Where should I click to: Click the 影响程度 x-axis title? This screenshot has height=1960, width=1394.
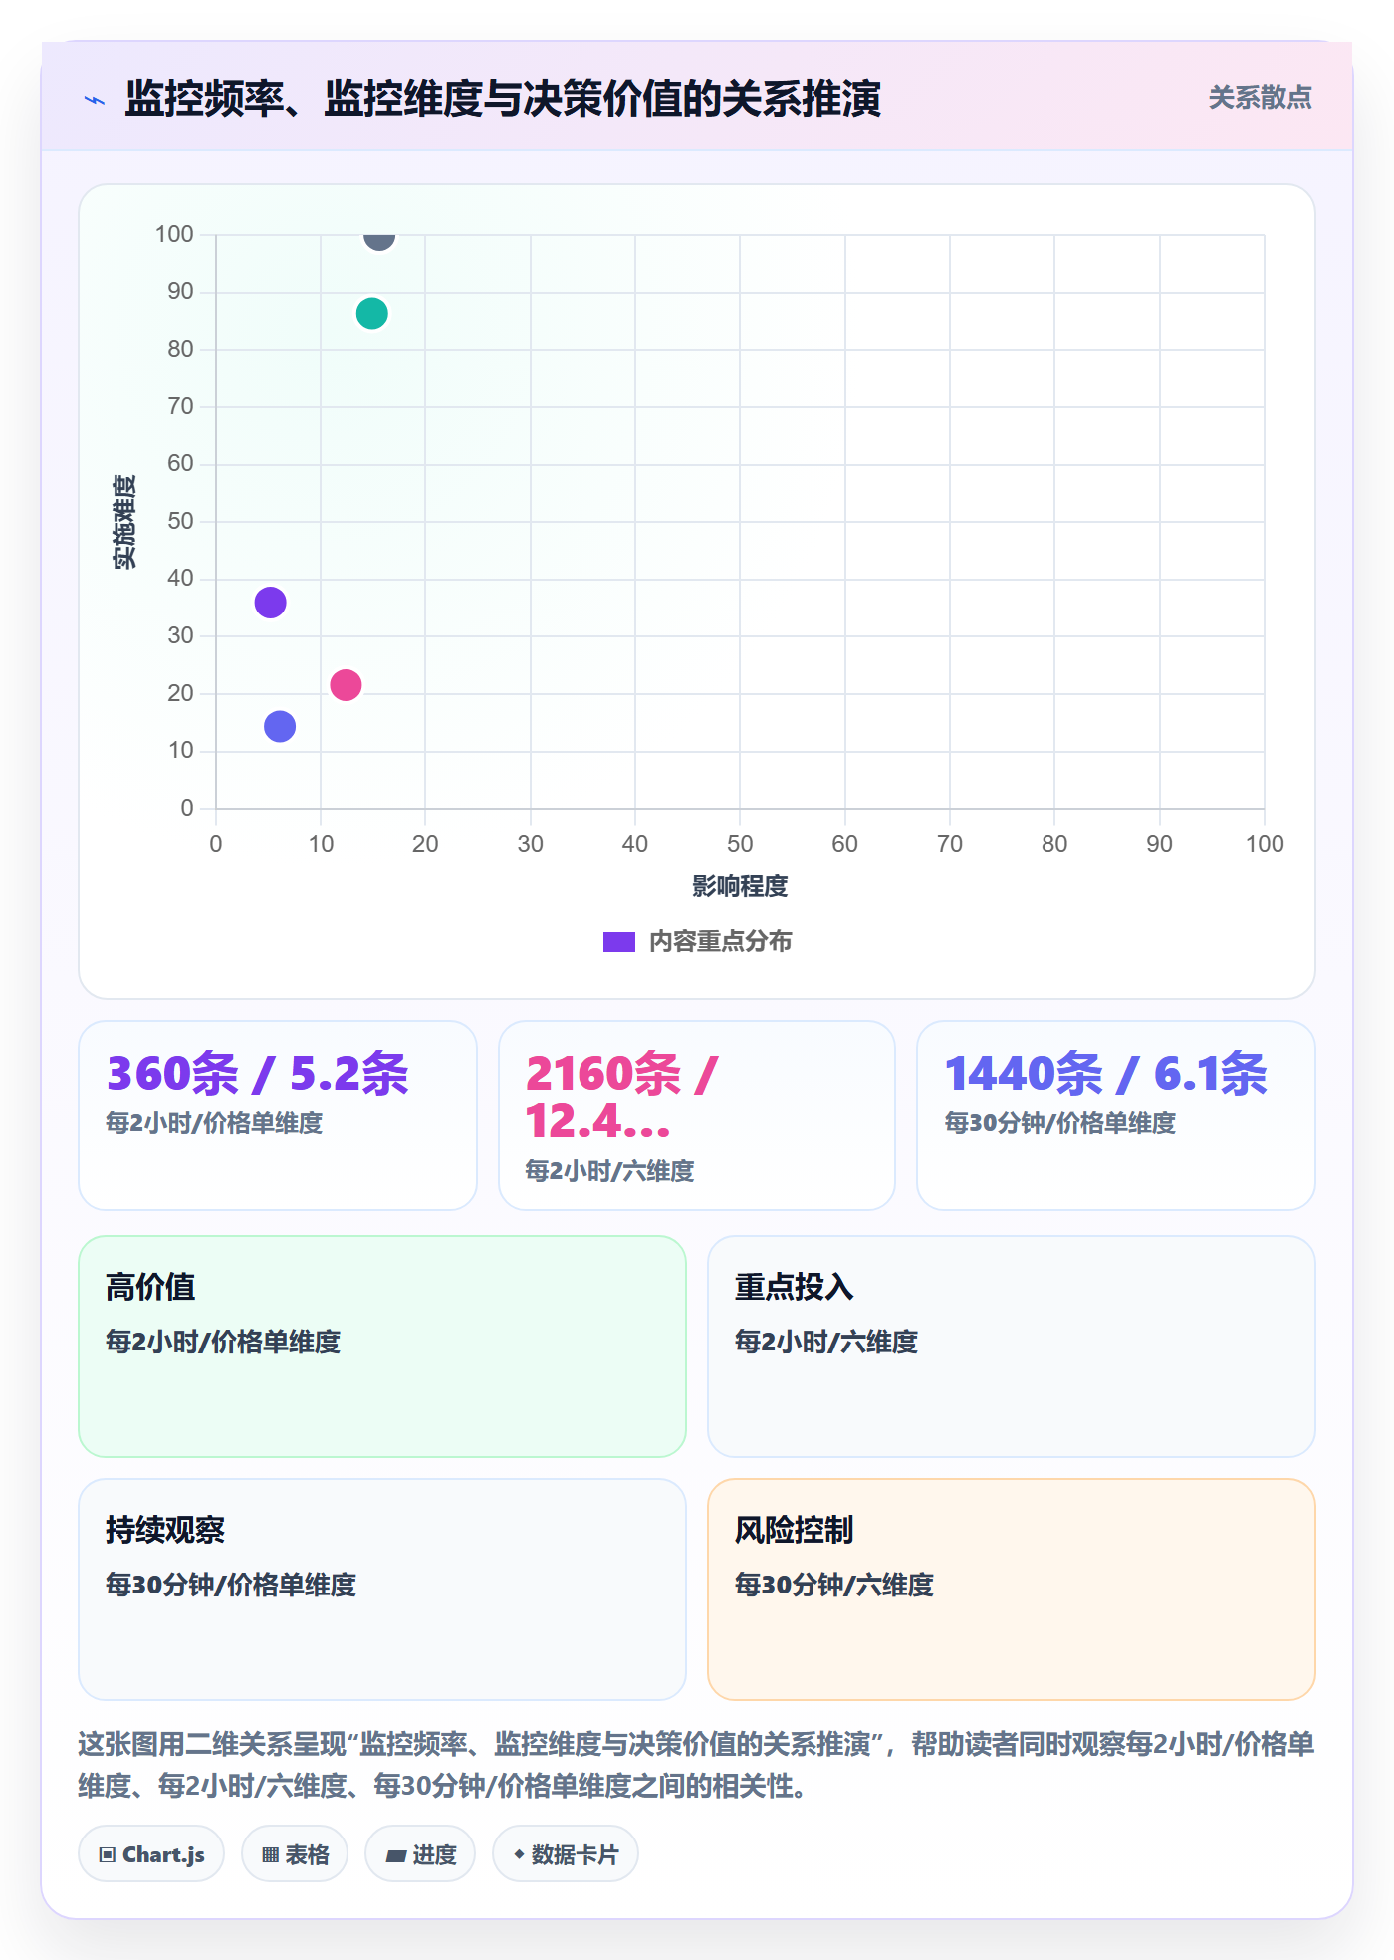pyautogui.click(x=740, y=886)
